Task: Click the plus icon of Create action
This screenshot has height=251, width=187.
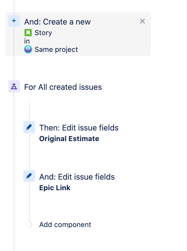Action: [14, 21]
